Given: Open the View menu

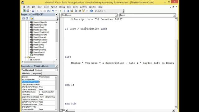Looking at the screenshot, I should pos(39,7).
